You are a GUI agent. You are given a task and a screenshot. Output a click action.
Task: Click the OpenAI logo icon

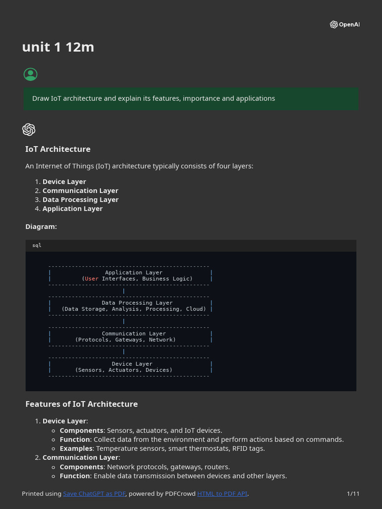[334, 24]
